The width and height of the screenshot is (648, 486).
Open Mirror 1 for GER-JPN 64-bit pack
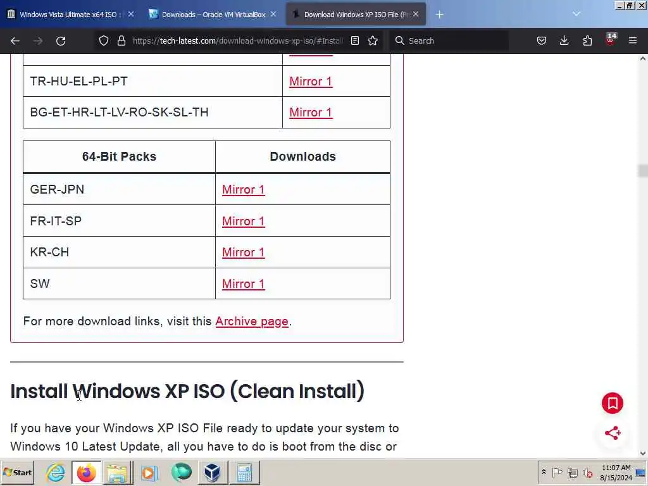coord(244,190)
